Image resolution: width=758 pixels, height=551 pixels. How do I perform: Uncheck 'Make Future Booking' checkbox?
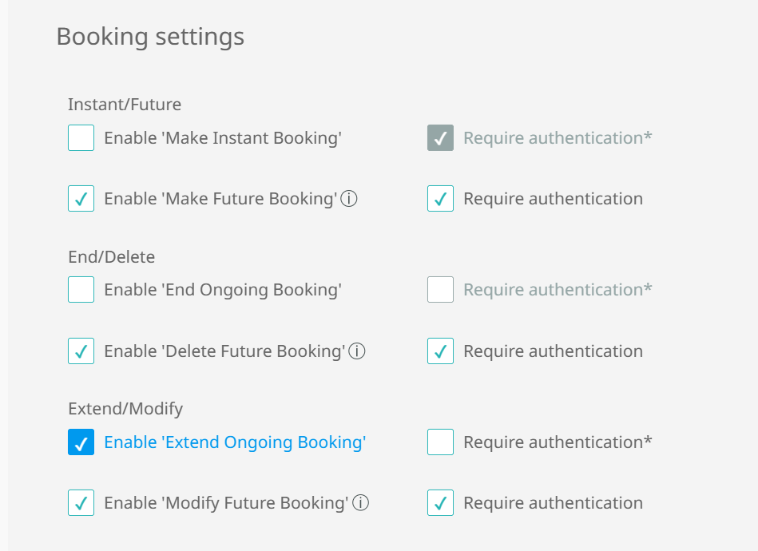click(x=81, y=199)
